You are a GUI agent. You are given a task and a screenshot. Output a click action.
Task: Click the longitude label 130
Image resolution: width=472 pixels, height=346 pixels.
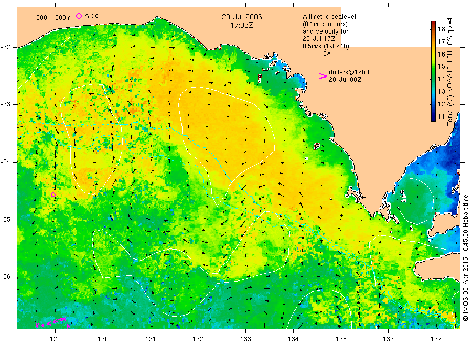coord(103,339)
